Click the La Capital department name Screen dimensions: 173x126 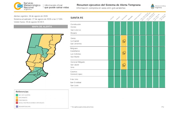[75, 41]
